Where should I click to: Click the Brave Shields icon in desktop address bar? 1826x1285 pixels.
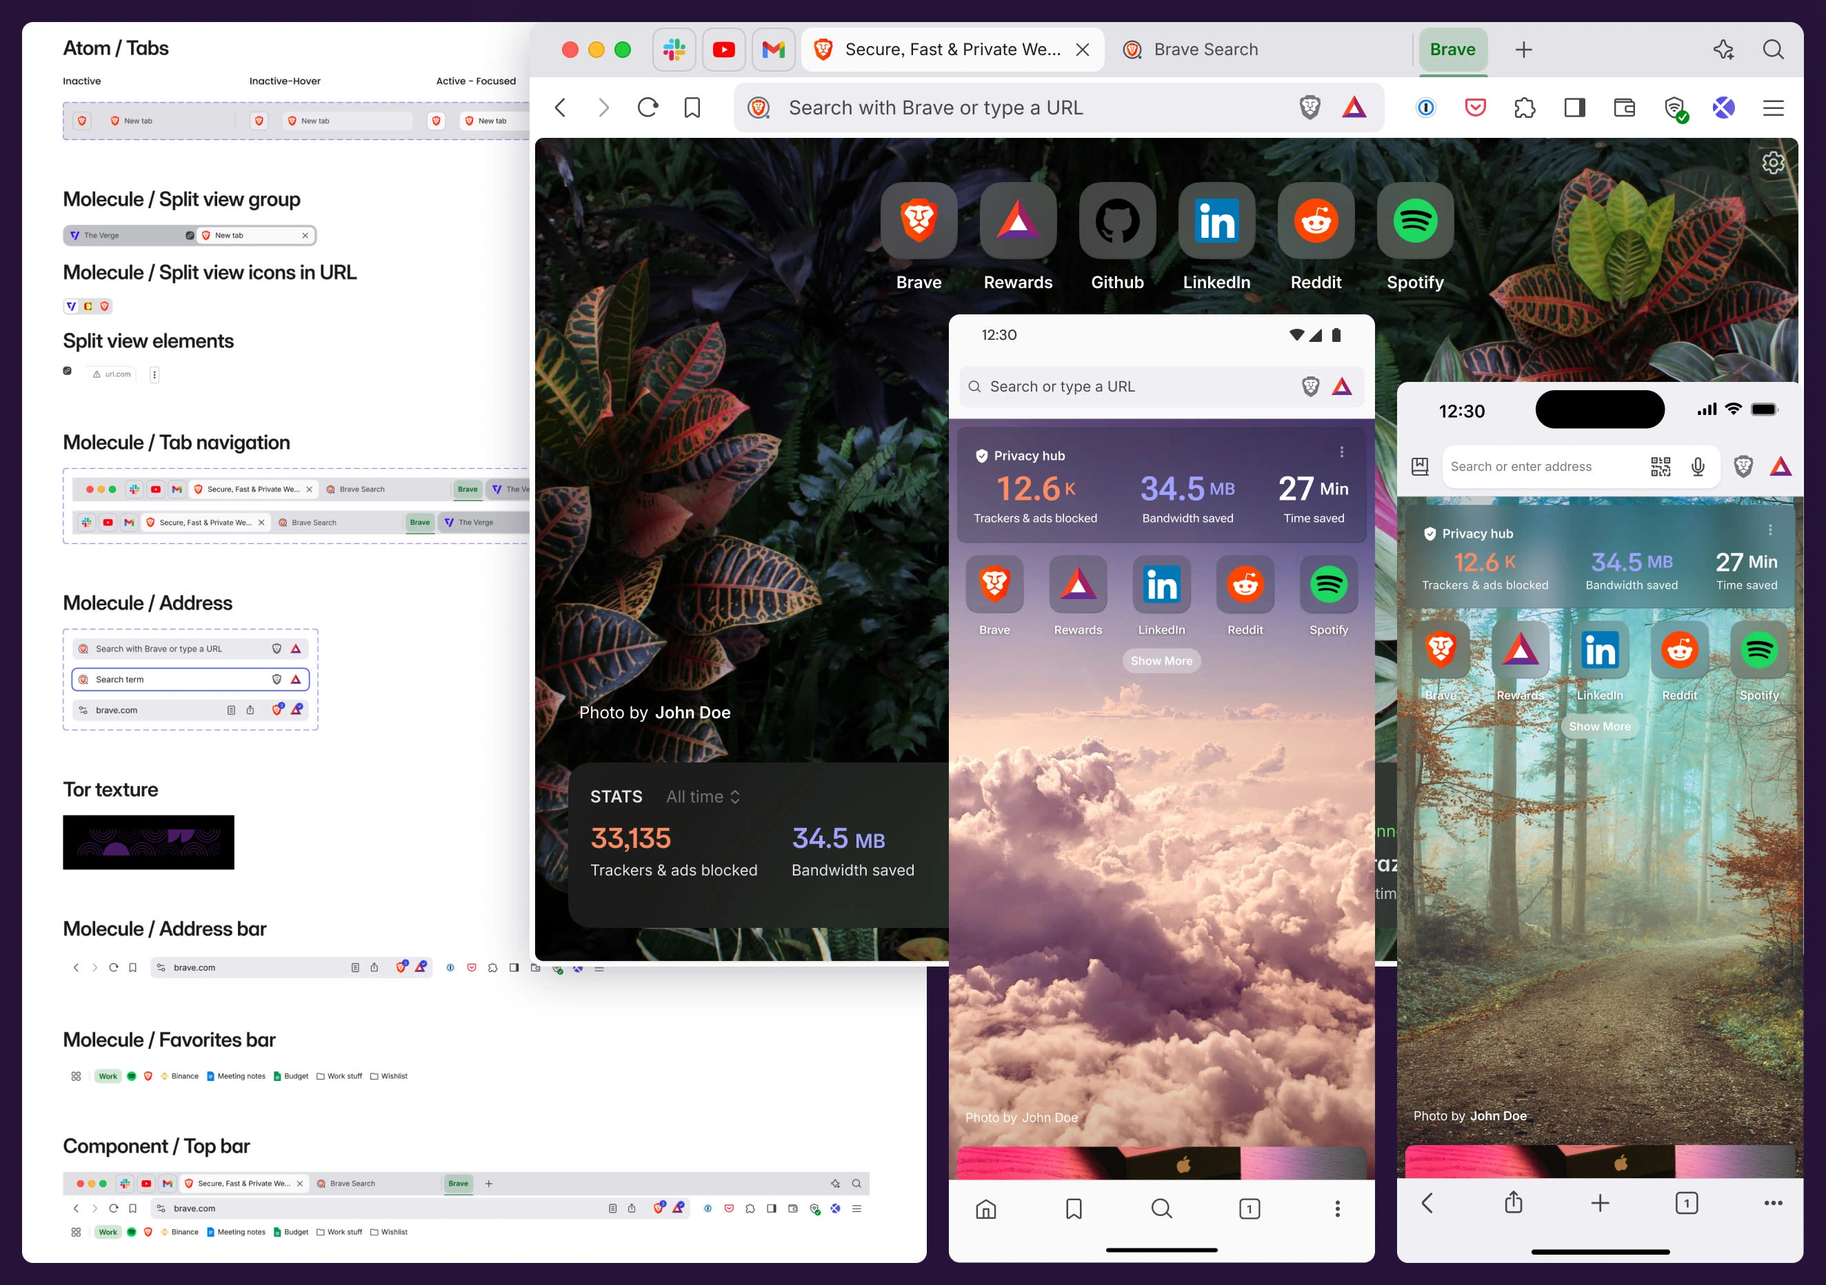point(1309,108)
